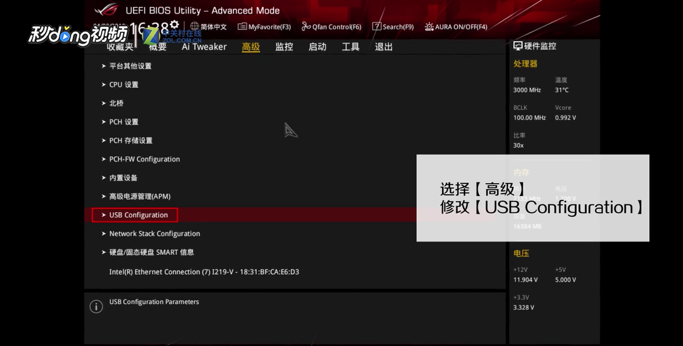The image size is (683, 346).
Task: Click the 5.000 V reading
Action: (x=566, y=280)
